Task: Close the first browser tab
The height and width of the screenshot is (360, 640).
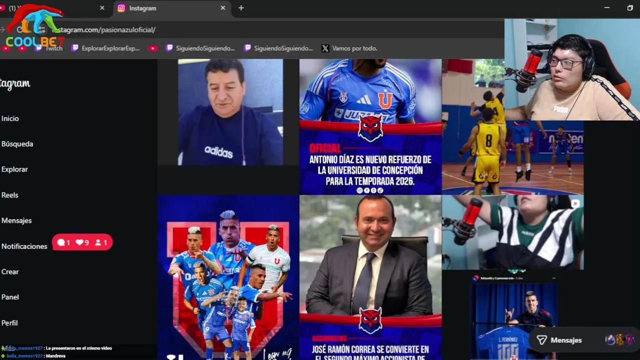Action: pos(102,8)
